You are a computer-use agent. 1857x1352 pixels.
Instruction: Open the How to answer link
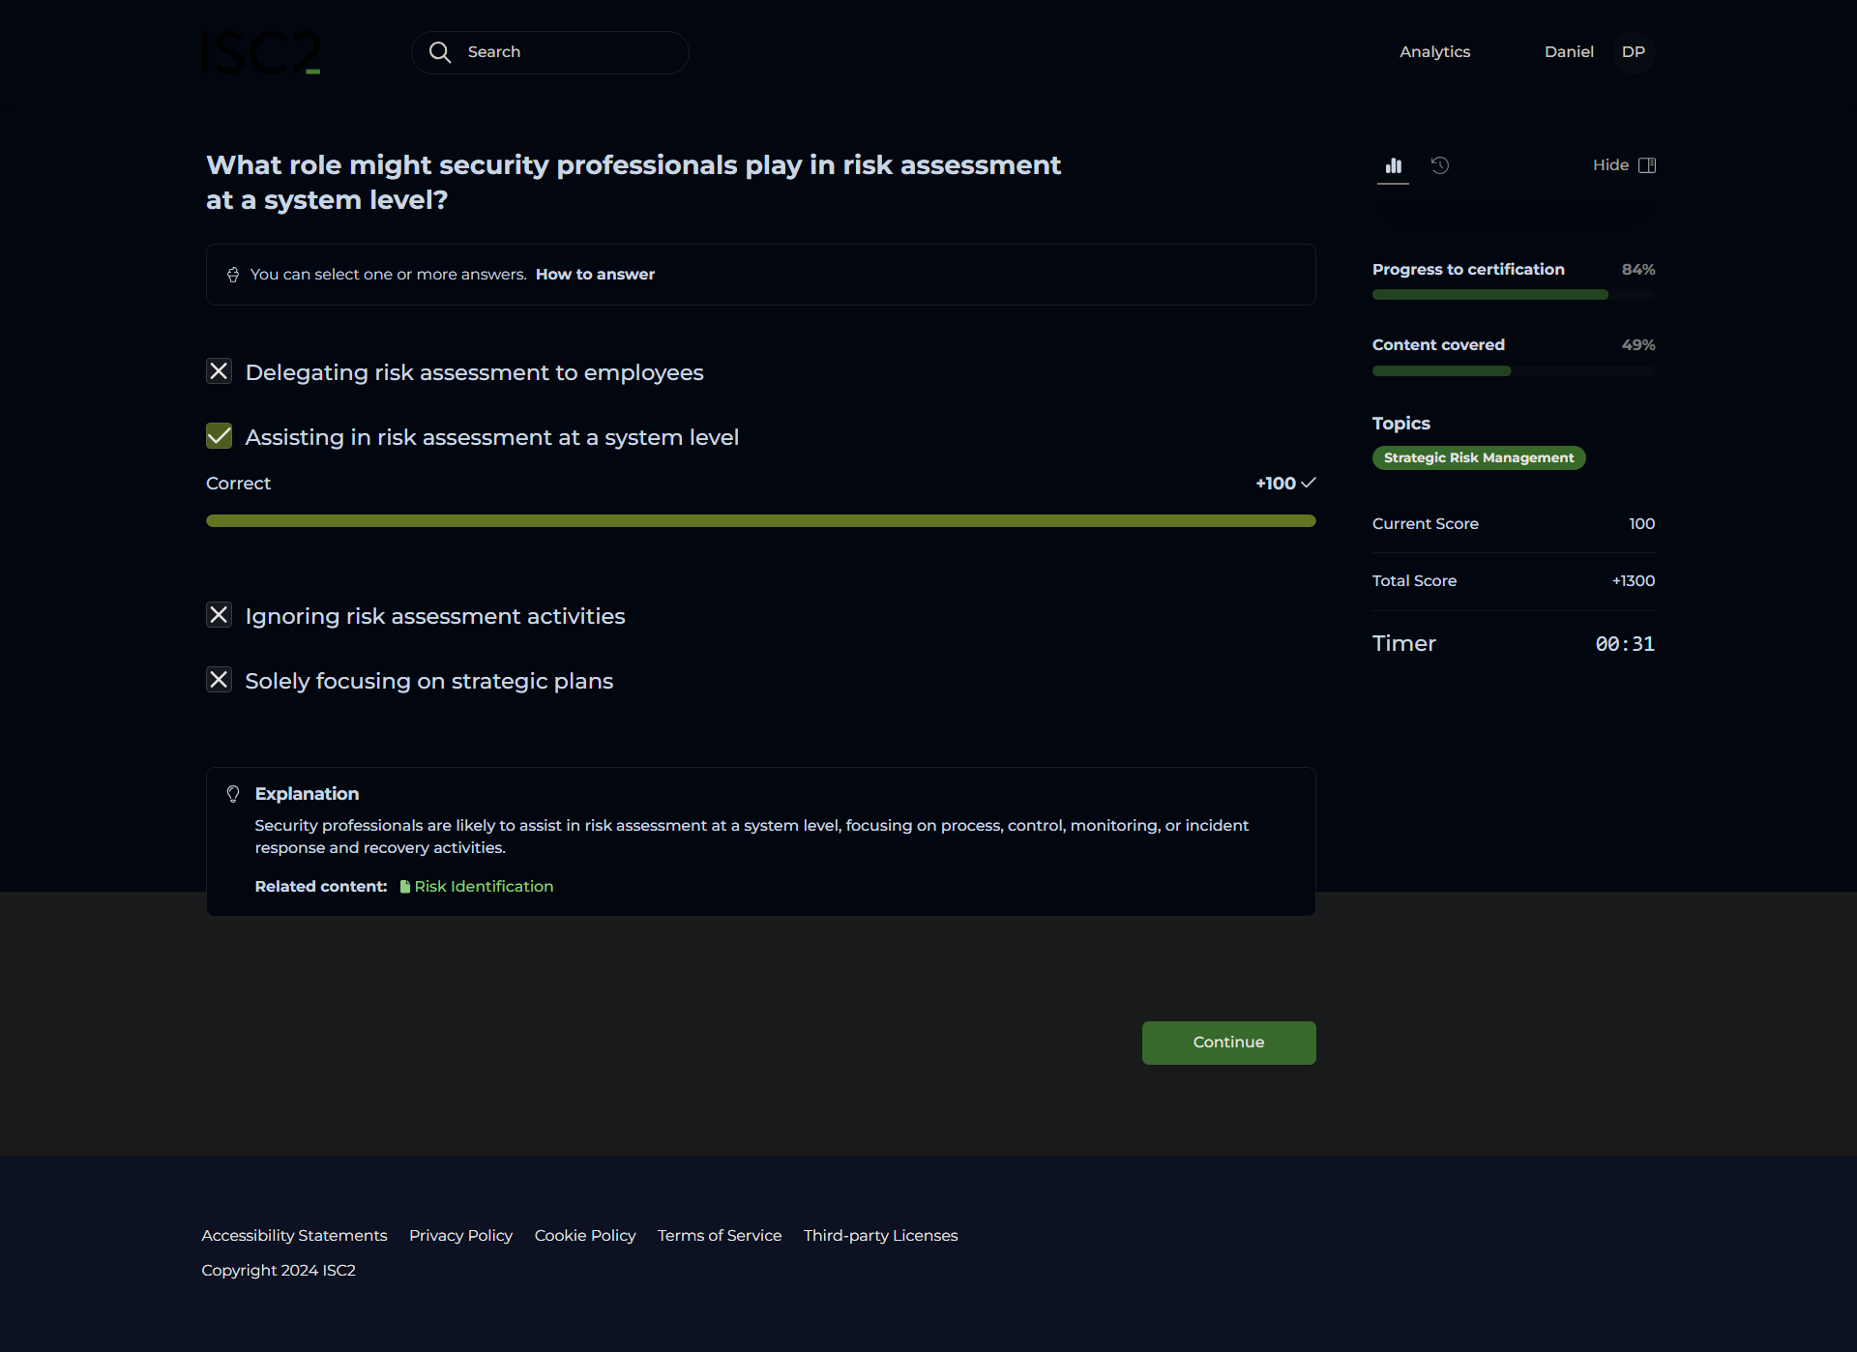(595, 275)
